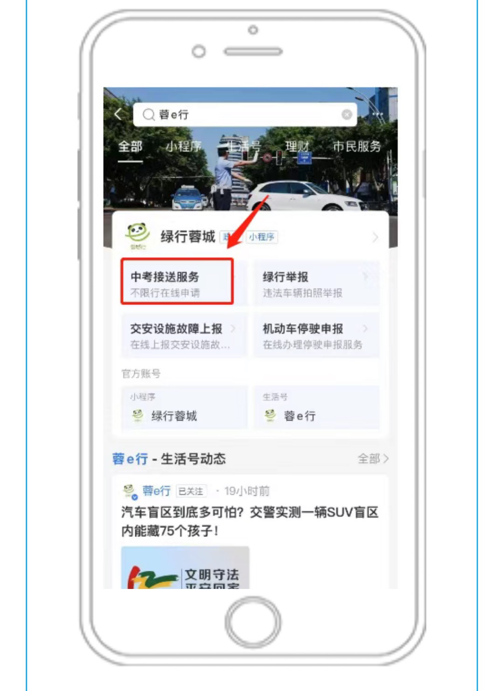
Task: Open the 绿行蓉城 panda logo
Action: point(137,236)
